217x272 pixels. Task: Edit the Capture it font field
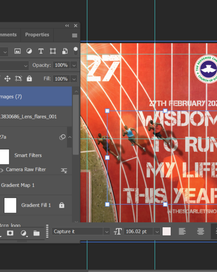tap(78, 231)
